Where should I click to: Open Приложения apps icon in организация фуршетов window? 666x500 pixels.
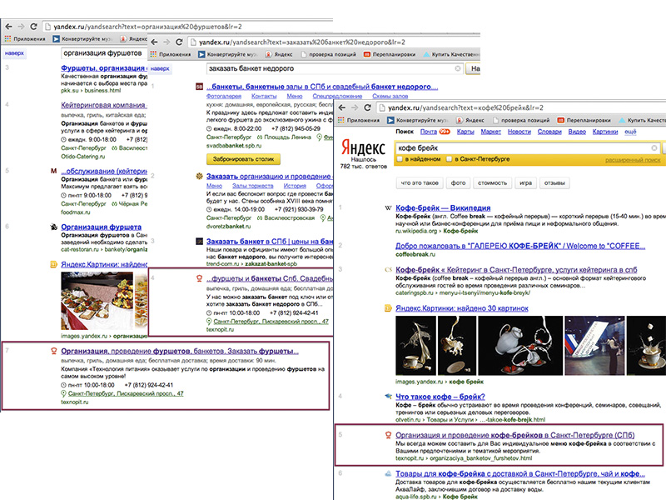[x=7, y=38]
